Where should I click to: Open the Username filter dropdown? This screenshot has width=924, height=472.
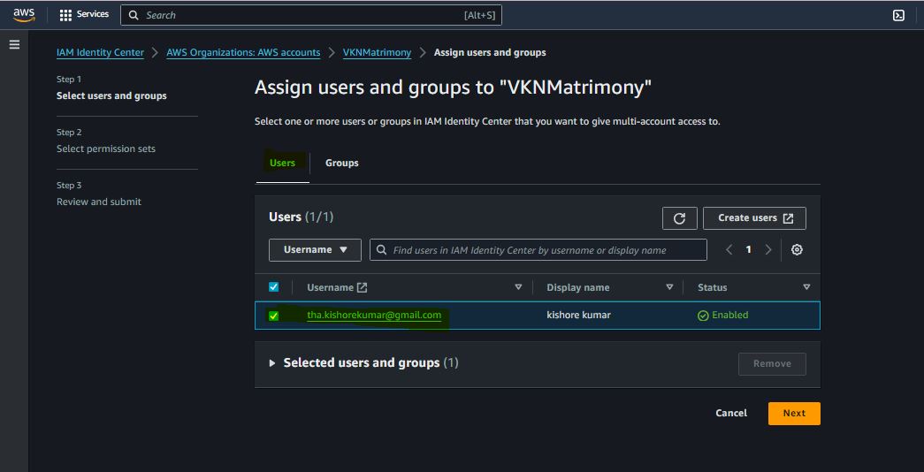[315, 250]
